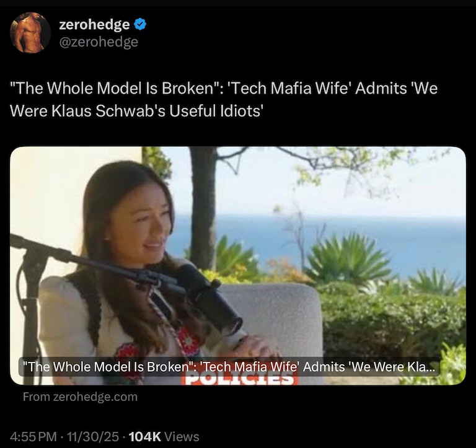The width and height of the screenshot is (476, 448).
Task: Follow the "From zerohedge.com" source link
Action: (80, 397)
